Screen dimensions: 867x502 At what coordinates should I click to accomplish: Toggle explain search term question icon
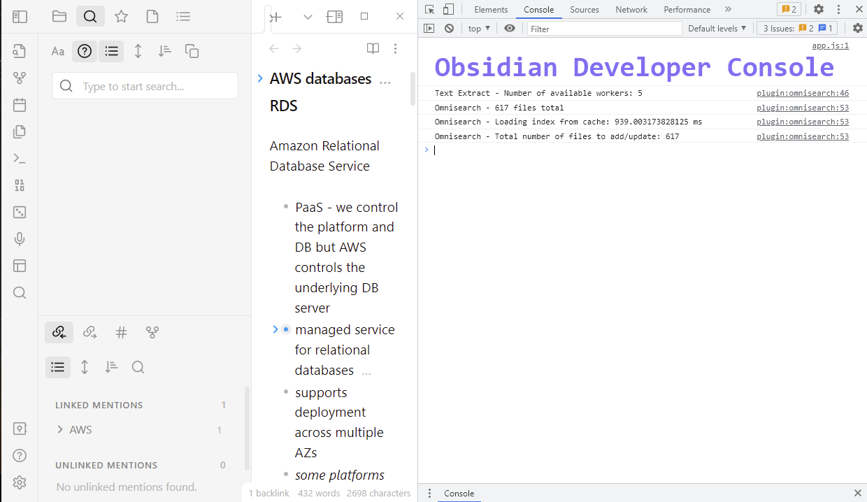[85, 51]
